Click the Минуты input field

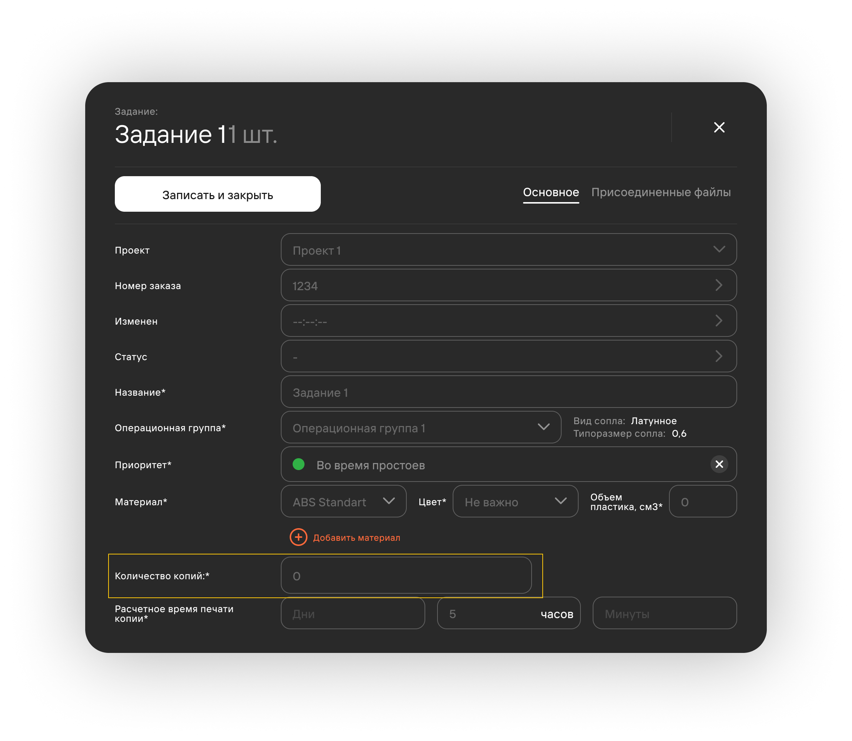(665, 613)
